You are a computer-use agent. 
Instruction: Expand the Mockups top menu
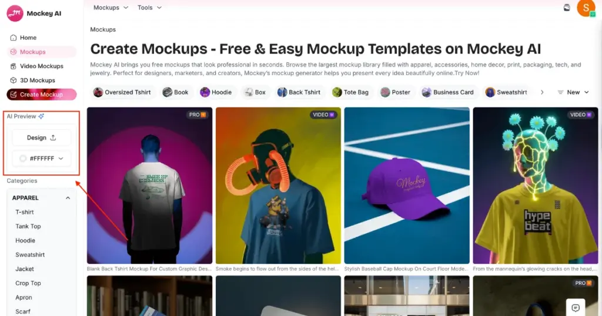click(x=111, y=8)
